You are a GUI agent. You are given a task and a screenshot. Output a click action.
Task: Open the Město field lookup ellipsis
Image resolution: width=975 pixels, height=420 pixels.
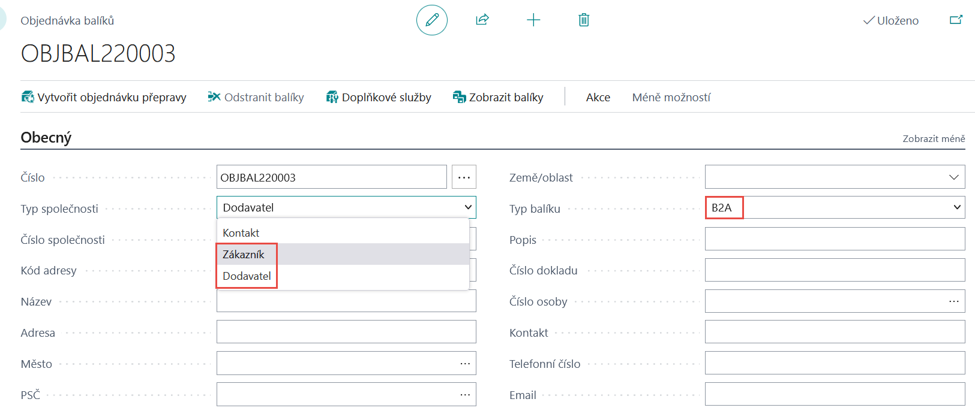click(x=465, y=364)
